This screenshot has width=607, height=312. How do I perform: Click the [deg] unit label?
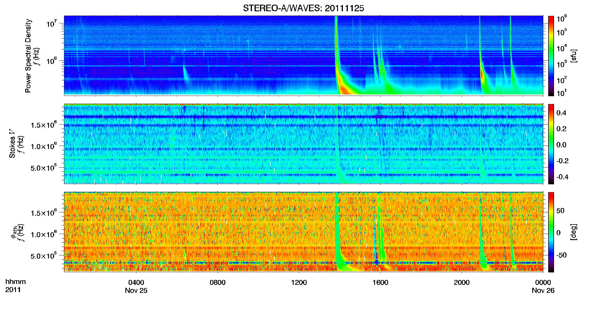coord(574,232)
